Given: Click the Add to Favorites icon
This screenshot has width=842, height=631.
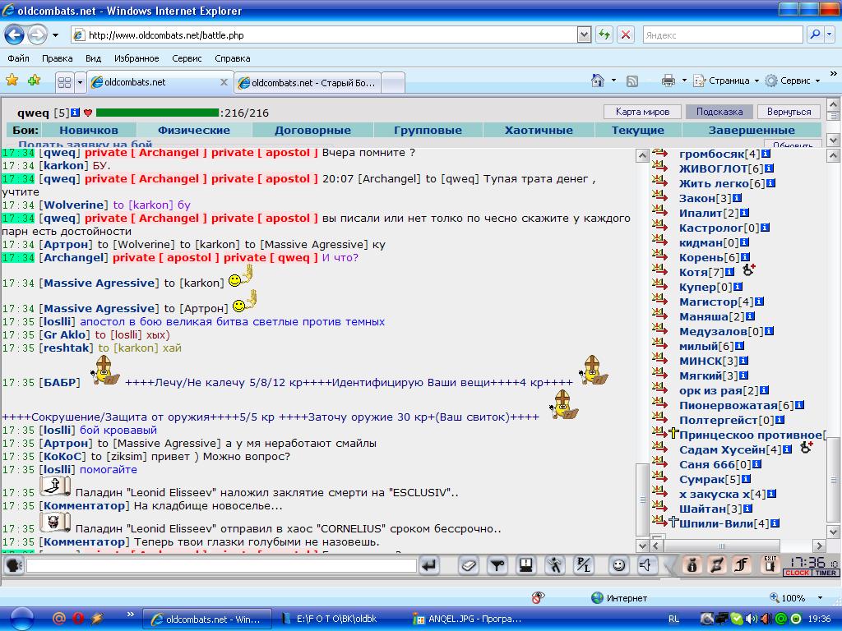Looking at the screenshot, I should point(35,81).
